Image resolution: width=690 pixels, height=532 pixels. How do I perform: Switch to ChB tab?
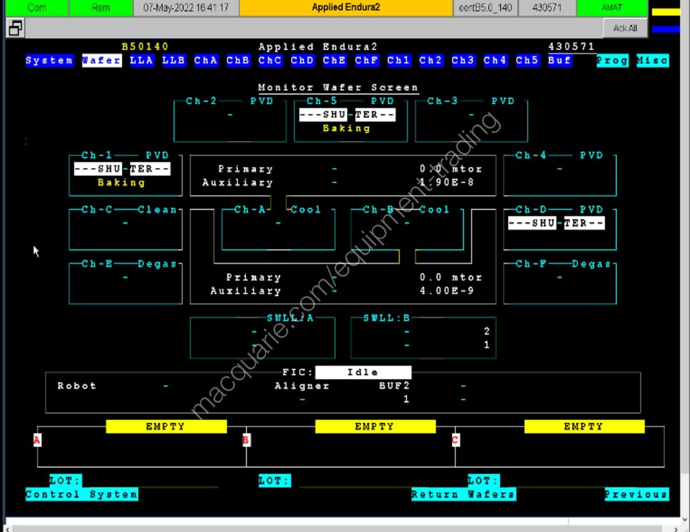pos(238,60)
